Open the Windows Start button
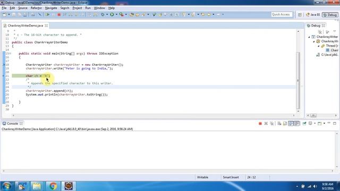This screenshot has width=340, height=191. 6,186
